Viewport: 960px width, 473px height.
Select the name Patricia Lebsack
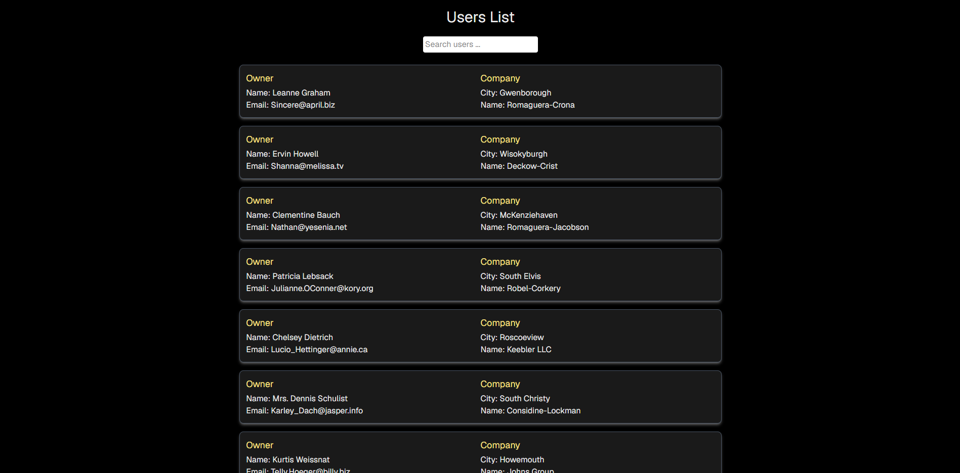click(303, 276)
